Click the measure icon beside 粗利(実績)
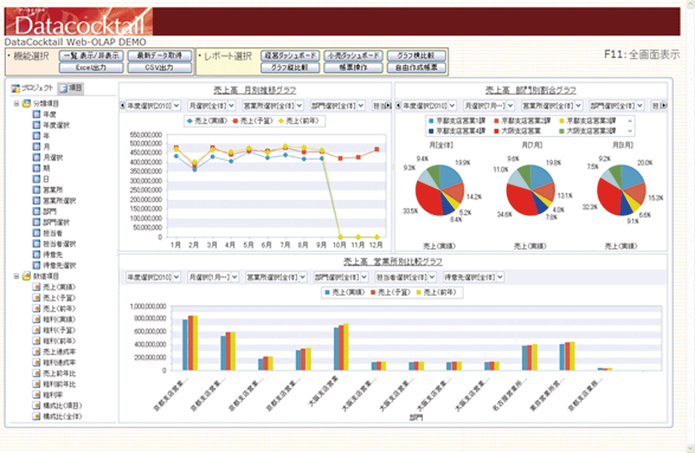This screenshot has width=695, height=453. pos(37,319)
